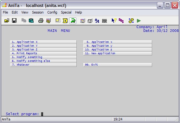Select 9. Application y lowercase
Screen dimensions: 180x123
pyautogui.click(x=118, y=46)
